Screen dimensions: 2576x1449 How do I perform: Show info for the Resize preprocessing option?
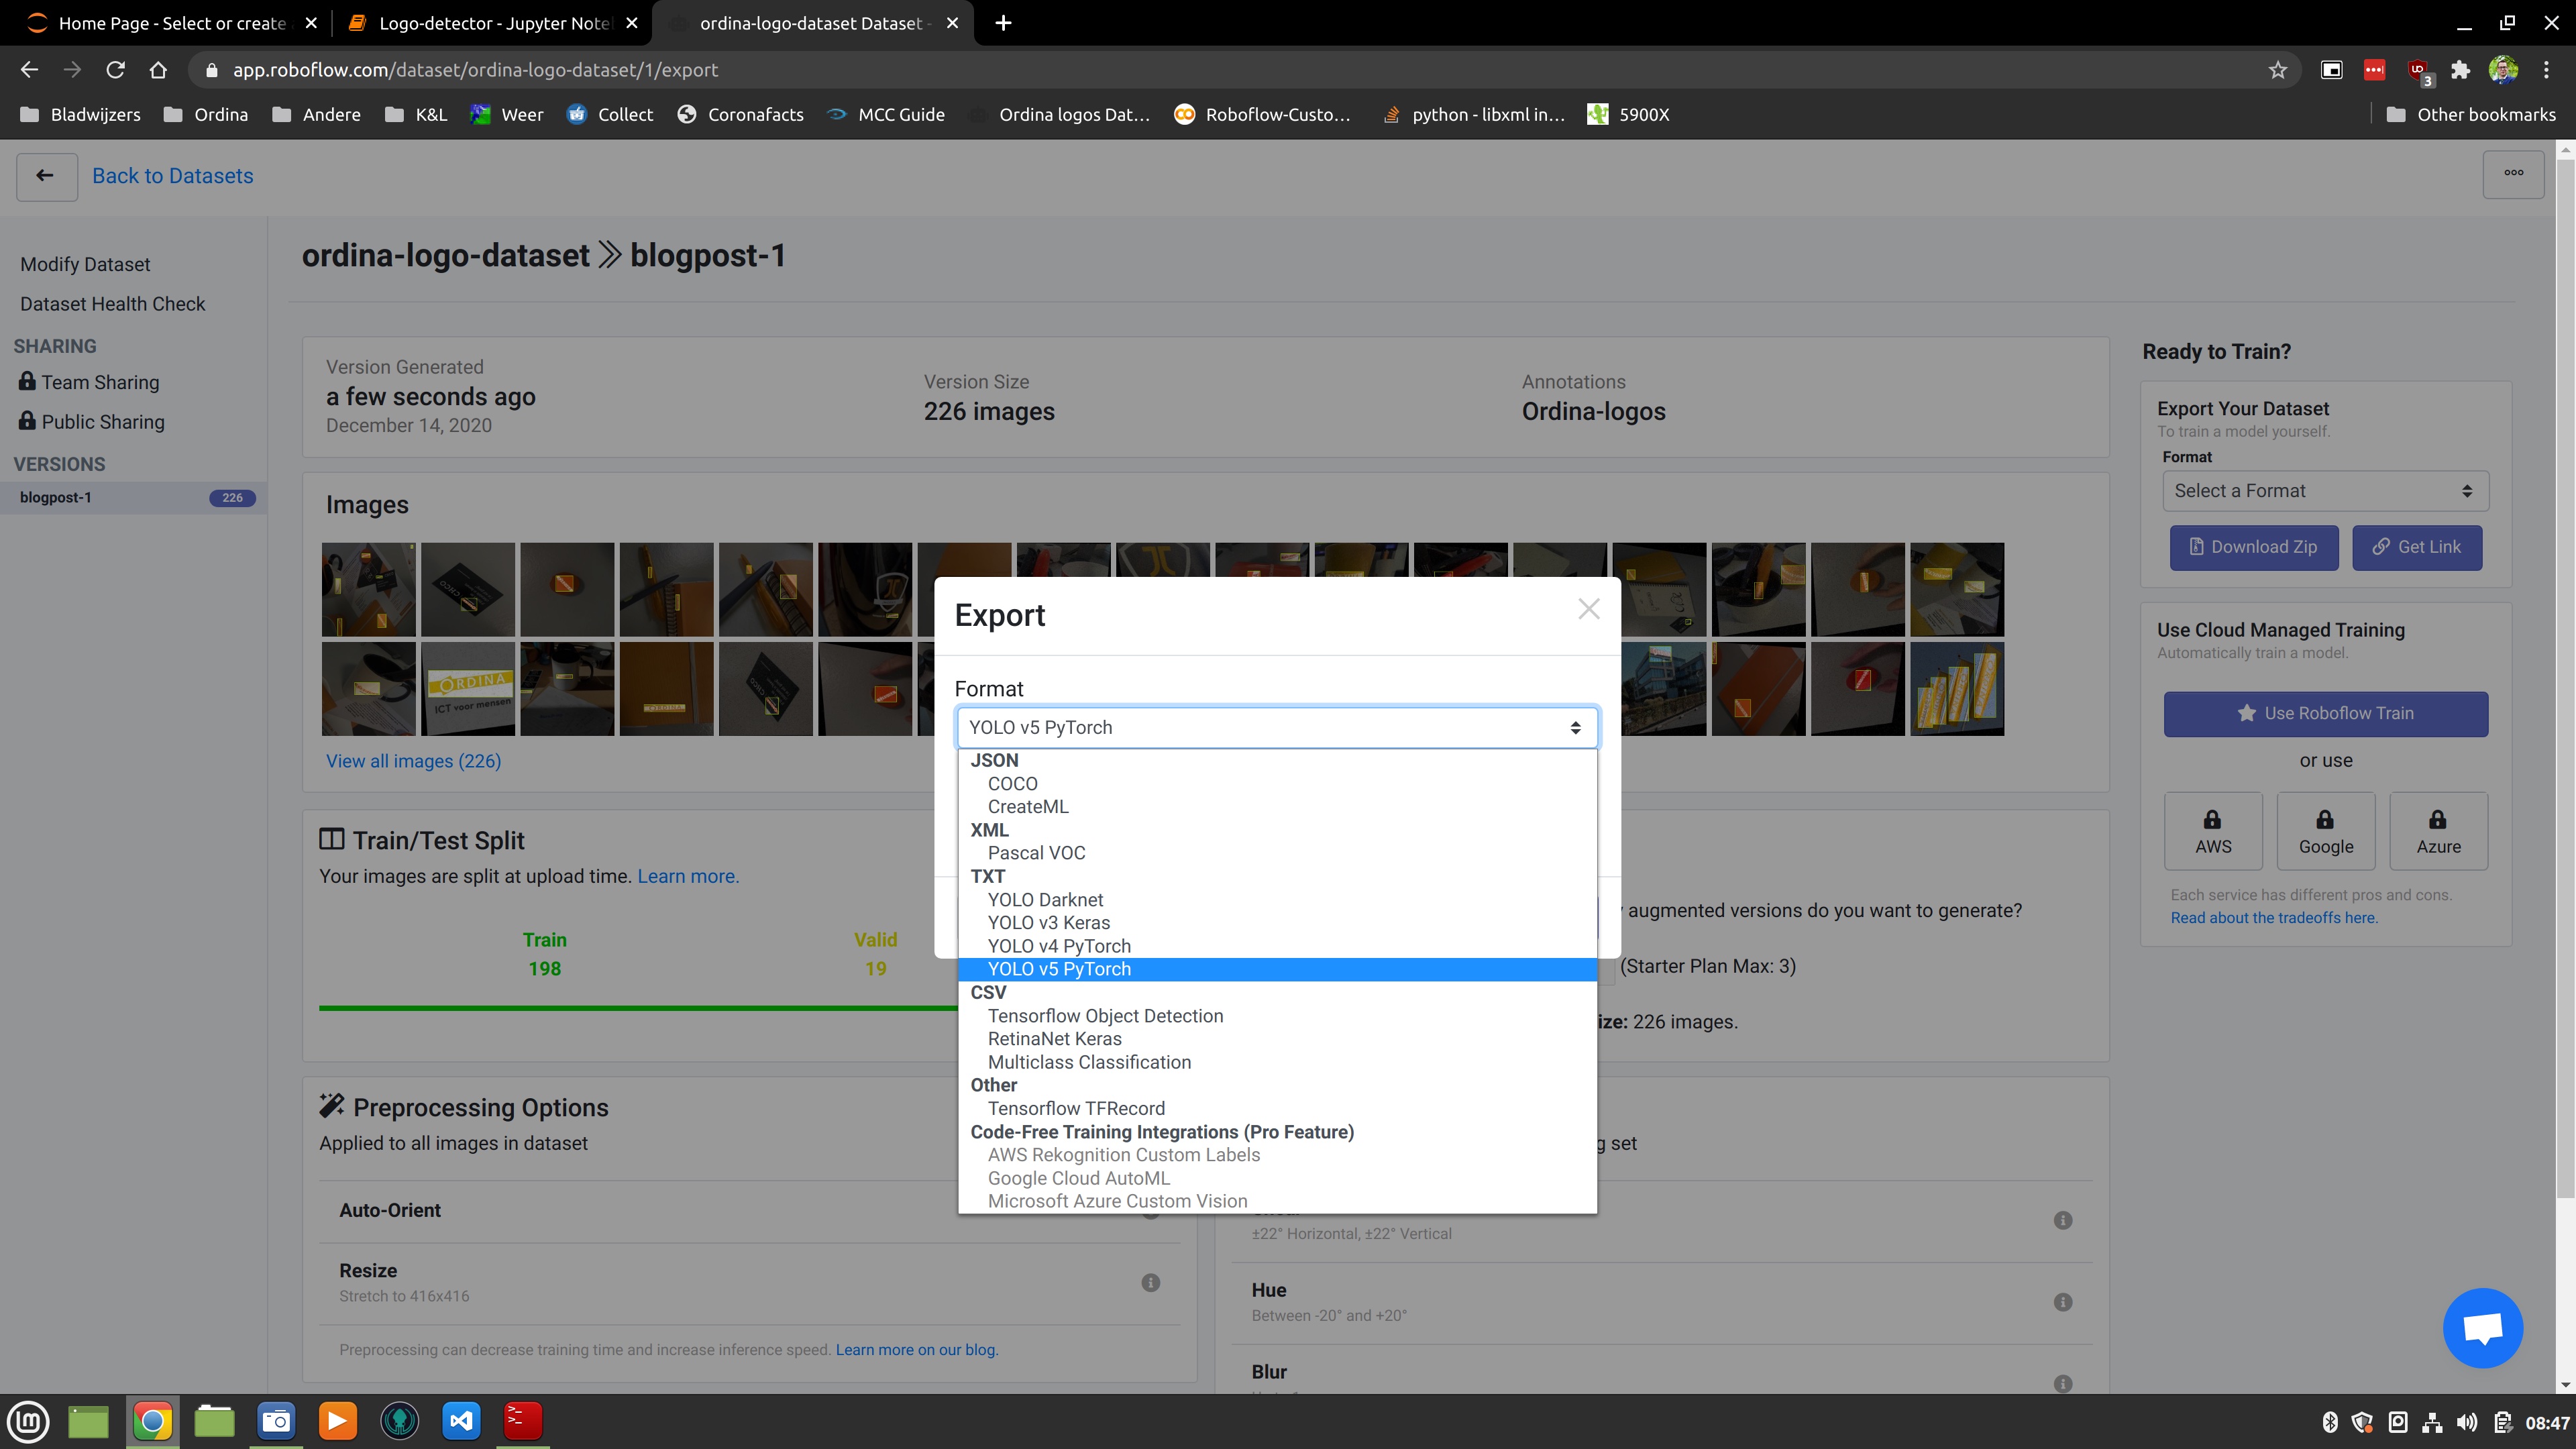pos(1151,1282)
